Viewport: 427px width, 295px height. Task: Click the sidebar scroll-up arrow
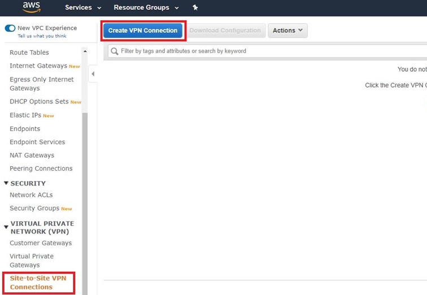(85, 51)
